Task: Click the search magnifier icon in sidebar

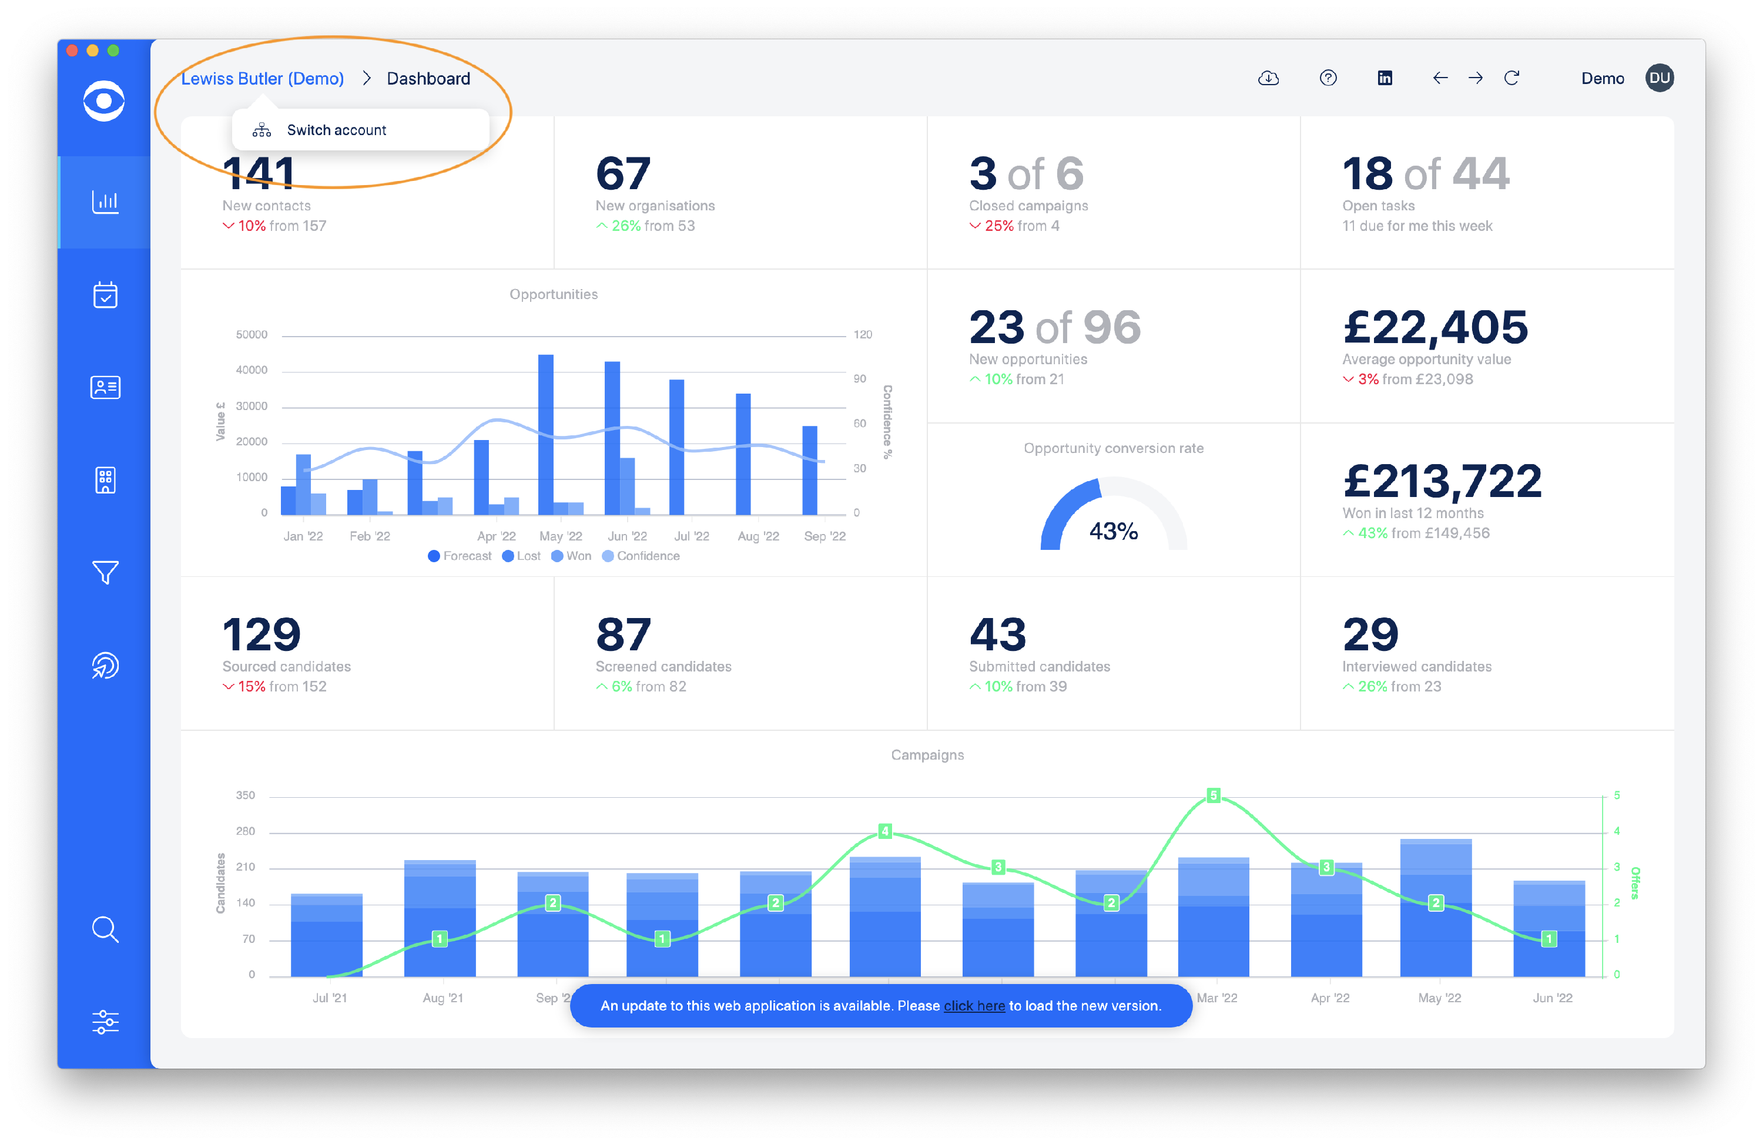Action: [x=105, y=929]
